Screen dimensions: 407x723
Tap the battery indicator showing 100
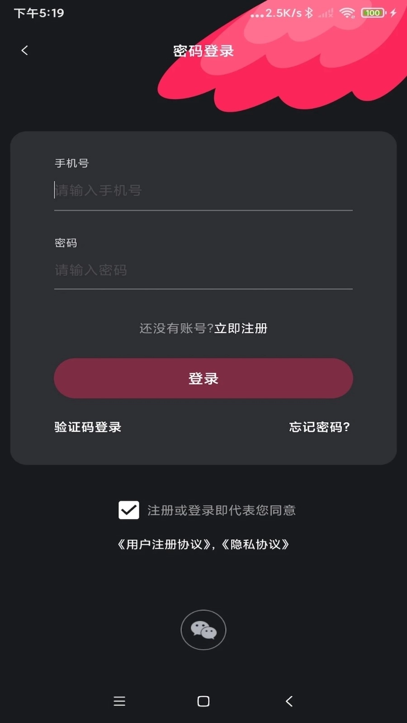(x=374, y=13)
